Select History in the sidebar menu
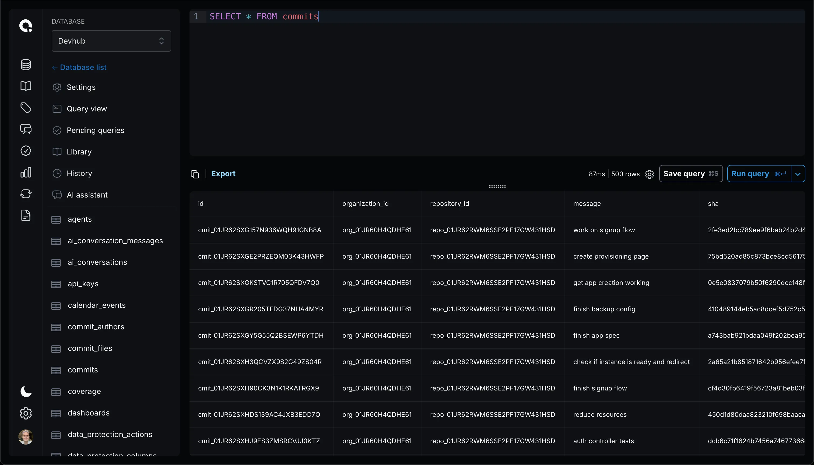This screenshot has height=465, width=814. (79, 173)
